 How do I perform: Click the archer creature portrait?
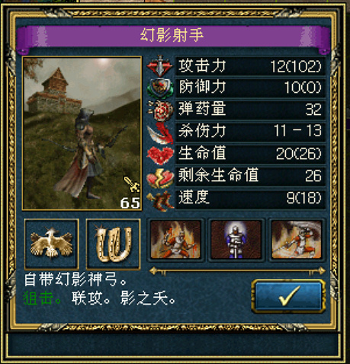coord(82,133)
